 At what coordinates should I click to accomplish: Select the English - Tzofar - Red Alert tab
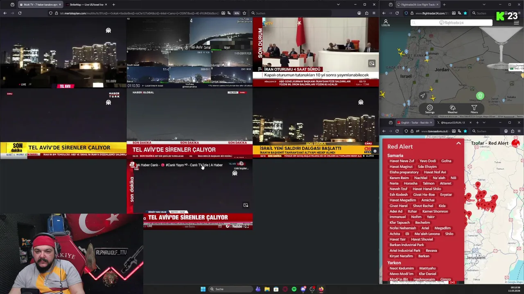point(415,122)
